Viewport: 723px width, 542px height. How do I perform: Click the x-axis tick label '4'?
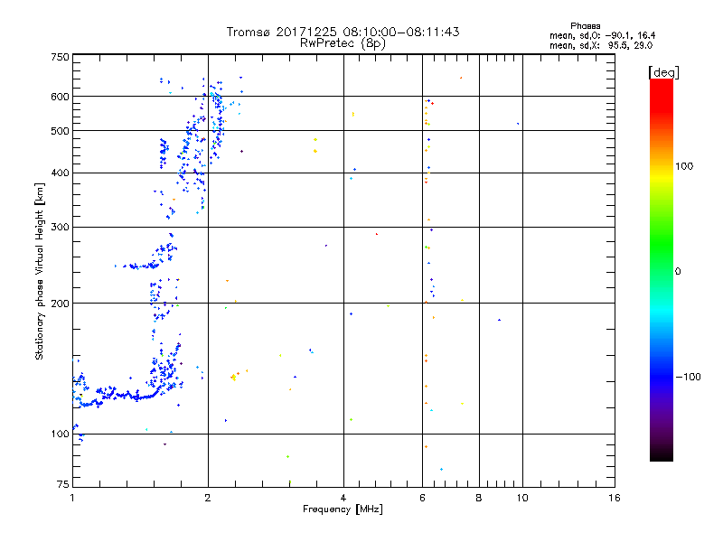[x=343, y=499]
